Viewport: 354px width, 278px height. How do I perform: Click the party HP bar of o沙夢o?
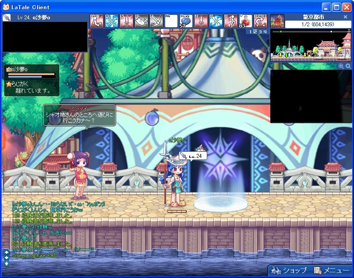point(32,74)
